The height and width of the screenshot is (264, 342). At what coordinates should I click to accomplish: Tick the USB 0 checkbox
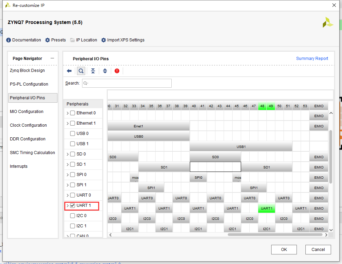[73, 134]
